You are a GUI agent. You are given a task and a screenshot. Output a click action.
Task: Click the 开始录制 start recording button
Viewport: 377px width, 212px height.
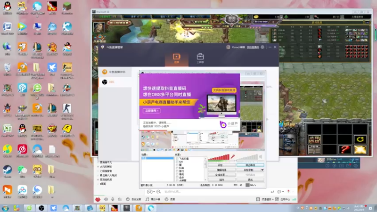coord(249,170)
